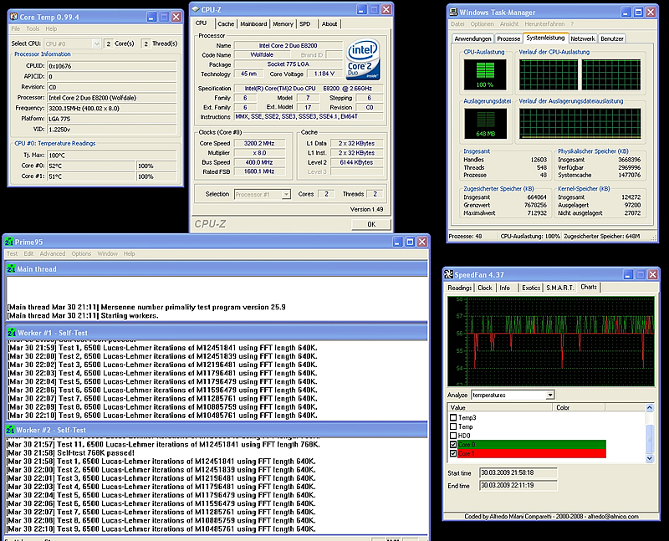Open the Test menu in Prime95
Screen dimensions: 669x541
[12, 253]
